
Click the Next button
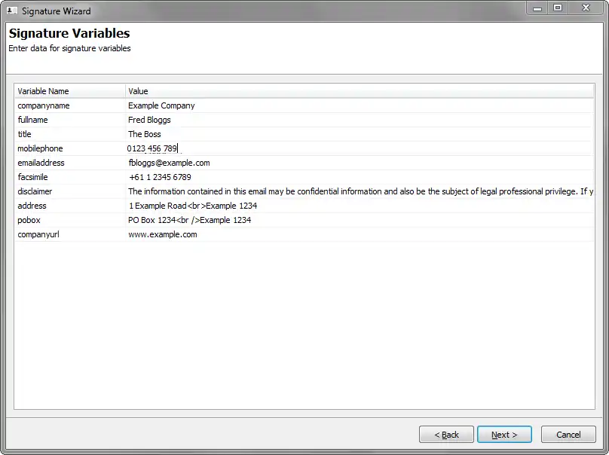[504, 435]
